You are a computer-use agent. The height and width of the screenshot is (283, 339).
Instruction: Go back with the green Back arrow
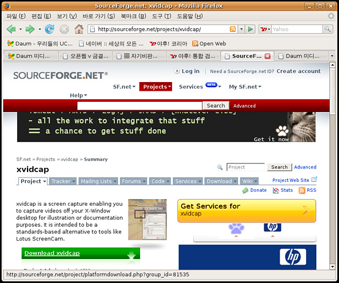(x=11, y=29)
